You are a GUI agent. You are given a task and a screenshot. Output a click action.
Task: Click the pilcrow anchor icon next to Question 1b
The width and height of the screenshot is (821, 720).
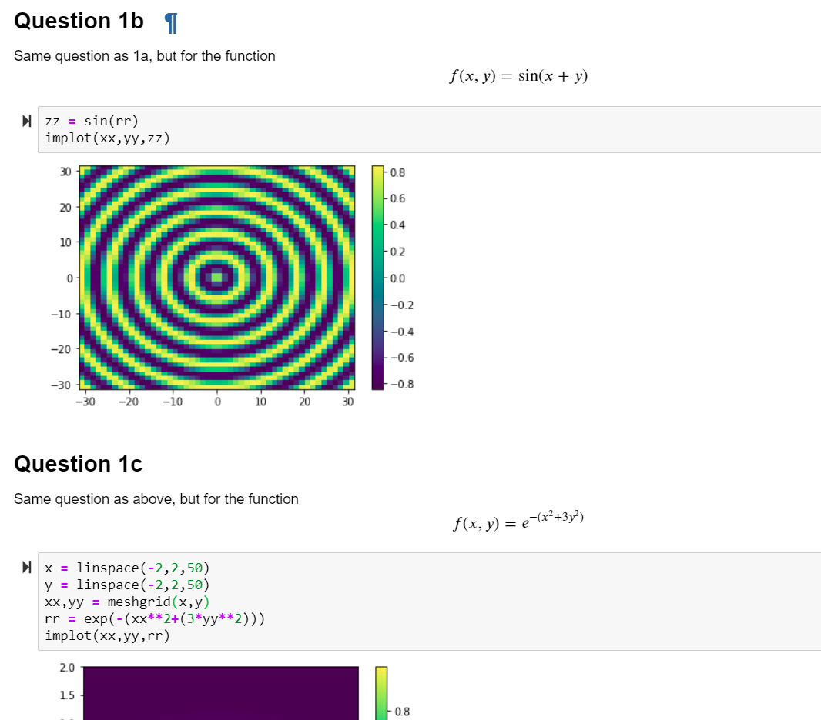pyautogui.click(x=170, y=23)
